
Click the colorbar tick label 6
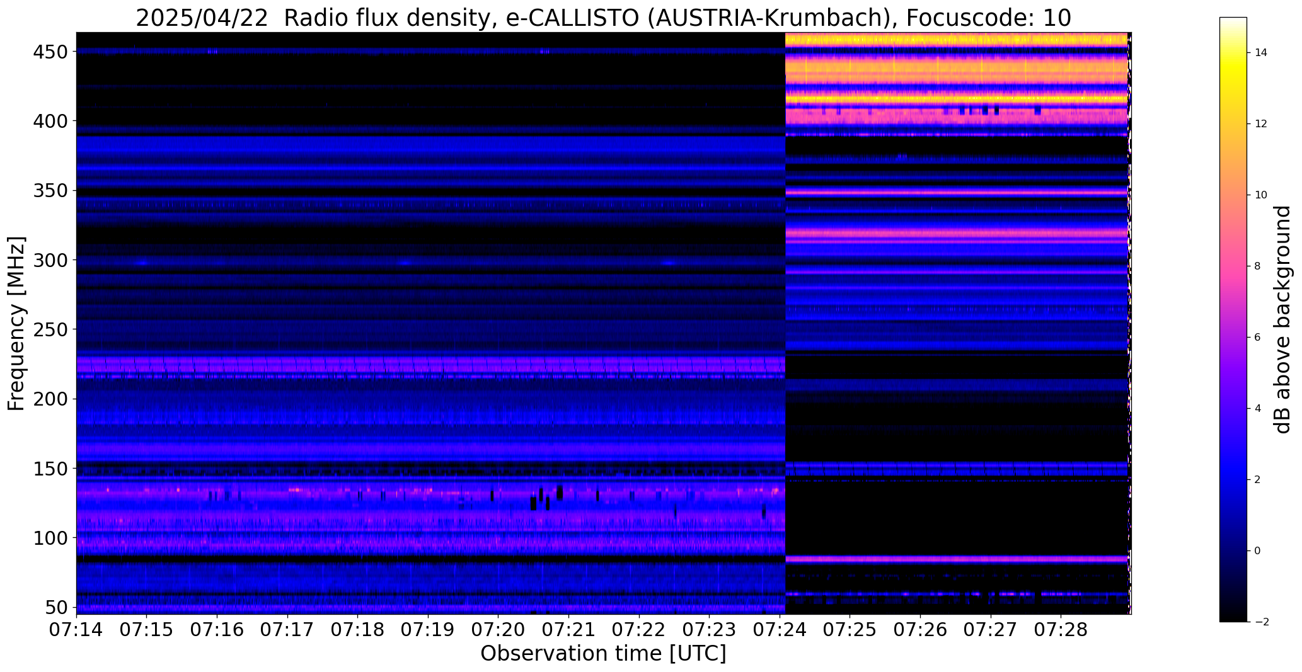click(1258, 338)
